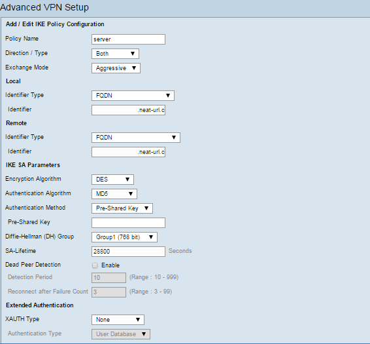Viewport: 370px width, 344px height.
Task: Click the Detection Period field
Action: pyautogui.click(x=109, y=278)
